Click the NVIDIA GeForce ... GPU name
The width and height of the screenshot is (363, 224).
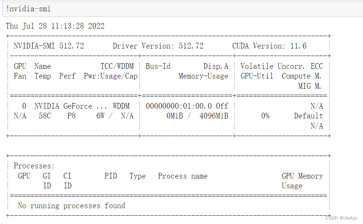pos(70,106)
